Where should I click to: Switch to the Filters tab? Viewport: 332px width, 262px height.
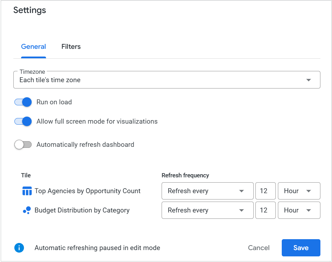pyautogui.click(x=71, y=47)
